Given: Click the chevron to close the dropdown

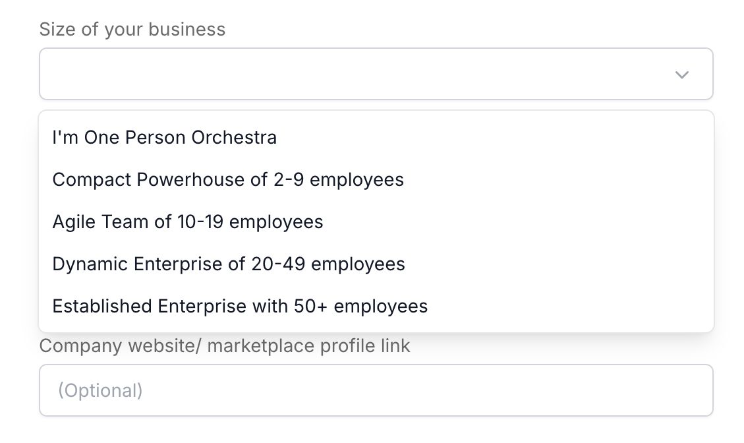Looking at the screenshot, I should pyautogui.click(x=682, y=74).
